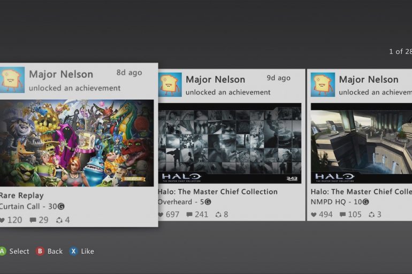Click the comment icon showing 241 comments
412x274 pixels.
click(x=189, y=215)
